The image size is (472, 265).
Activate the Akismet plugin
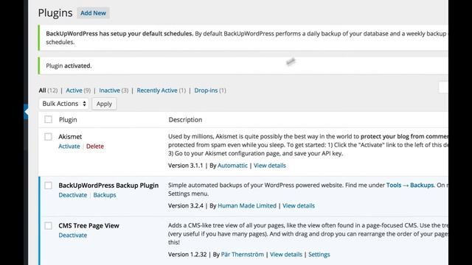(69, 146)
